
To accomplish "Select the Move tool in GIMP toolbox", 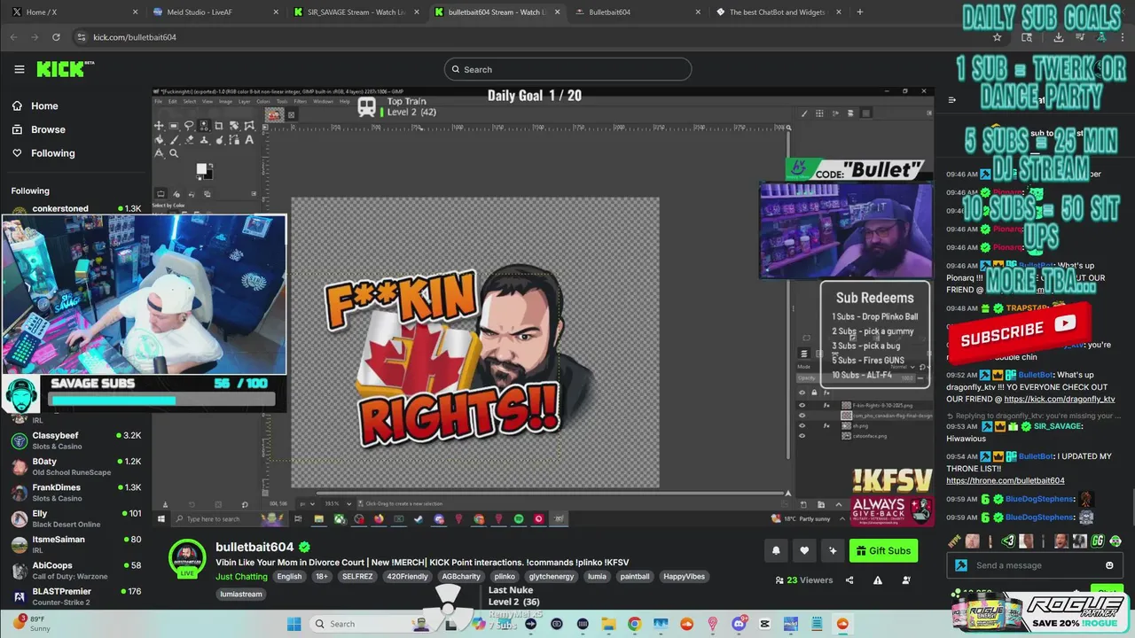I will coord(159,126).
